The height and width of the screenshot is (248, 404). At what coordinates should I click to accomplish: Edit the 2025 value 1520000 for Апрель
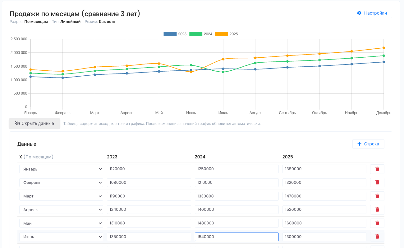point(324,210)
